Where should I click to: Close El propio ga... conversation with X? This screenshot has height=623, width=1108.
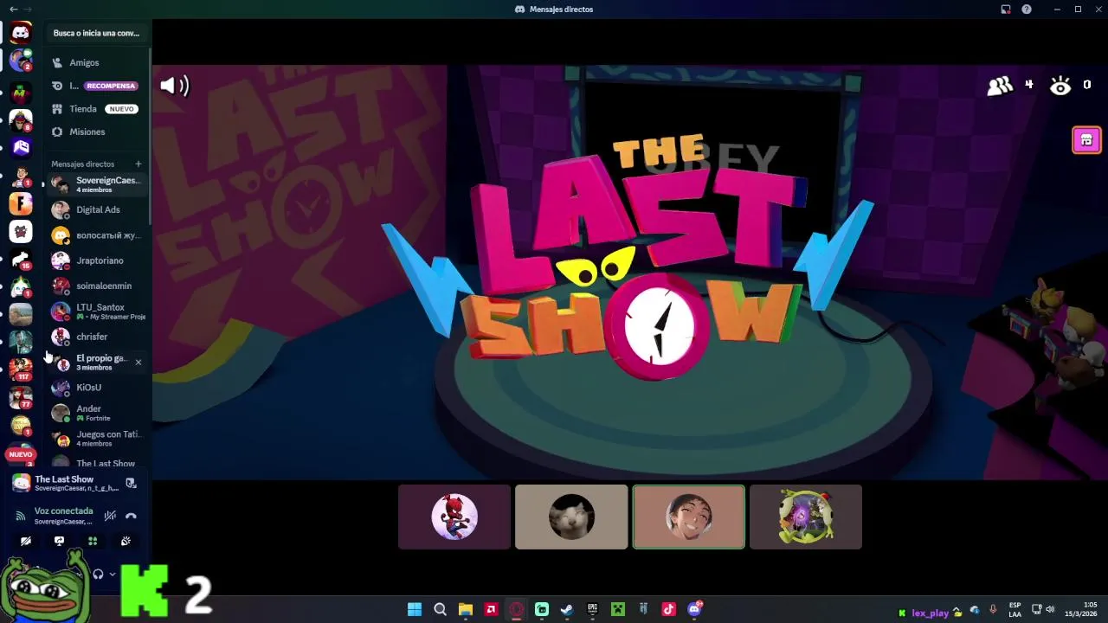(x=138, y=362)
